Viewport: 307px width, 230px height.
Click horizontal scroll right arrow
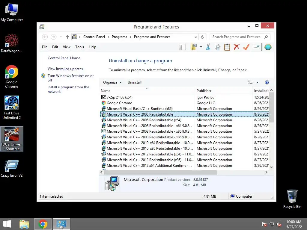266,172
